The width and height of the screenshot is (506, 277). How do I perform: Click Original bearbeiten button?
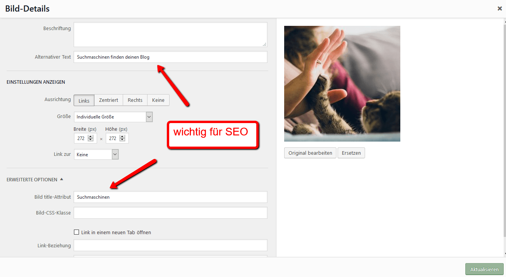click(310, 153)
